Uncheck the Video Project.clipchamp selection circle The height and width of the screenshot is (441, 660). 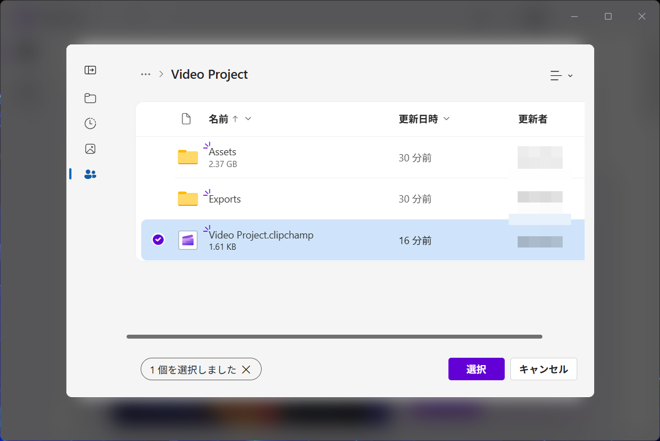coord(158,240)
